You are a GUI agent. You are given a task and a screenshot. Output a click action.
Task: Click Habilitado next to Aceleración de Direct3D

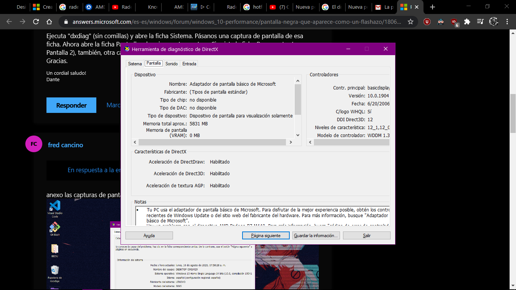tap(220, 174)
